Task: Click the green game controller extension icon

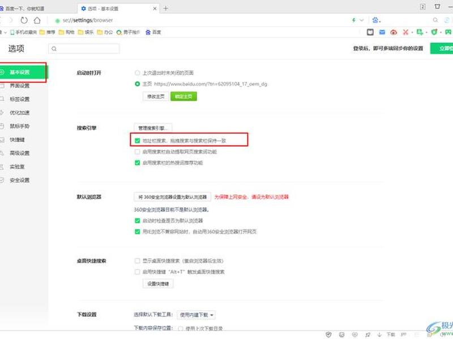Action: 448,32
